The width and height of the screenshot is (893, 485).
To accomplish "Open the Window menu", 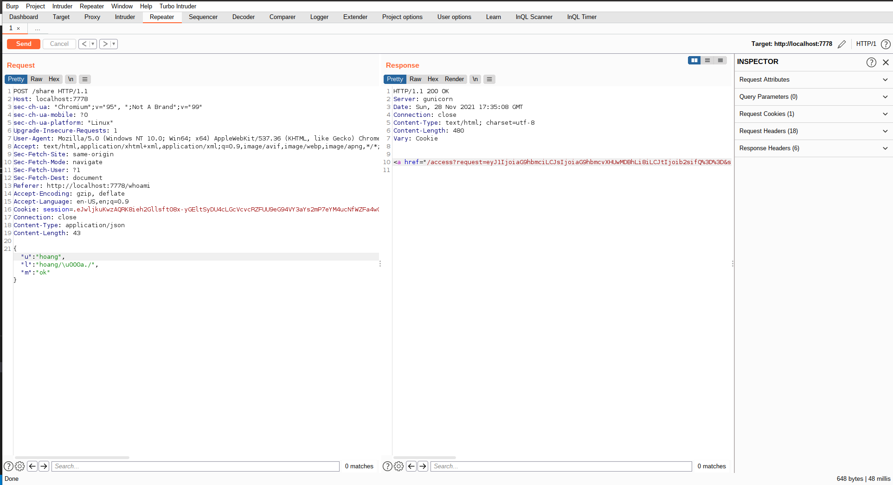I will [122, 6].
